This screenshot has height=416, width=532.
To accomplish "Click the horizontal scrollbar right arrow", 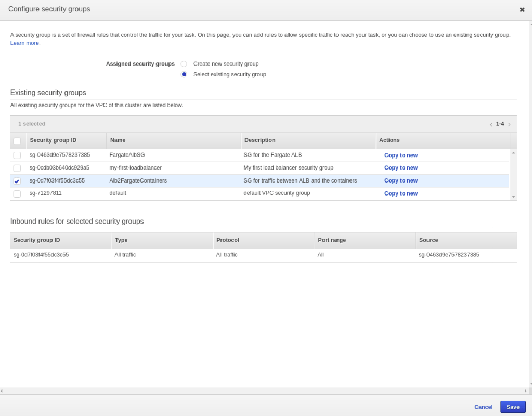I will point(526,391).
